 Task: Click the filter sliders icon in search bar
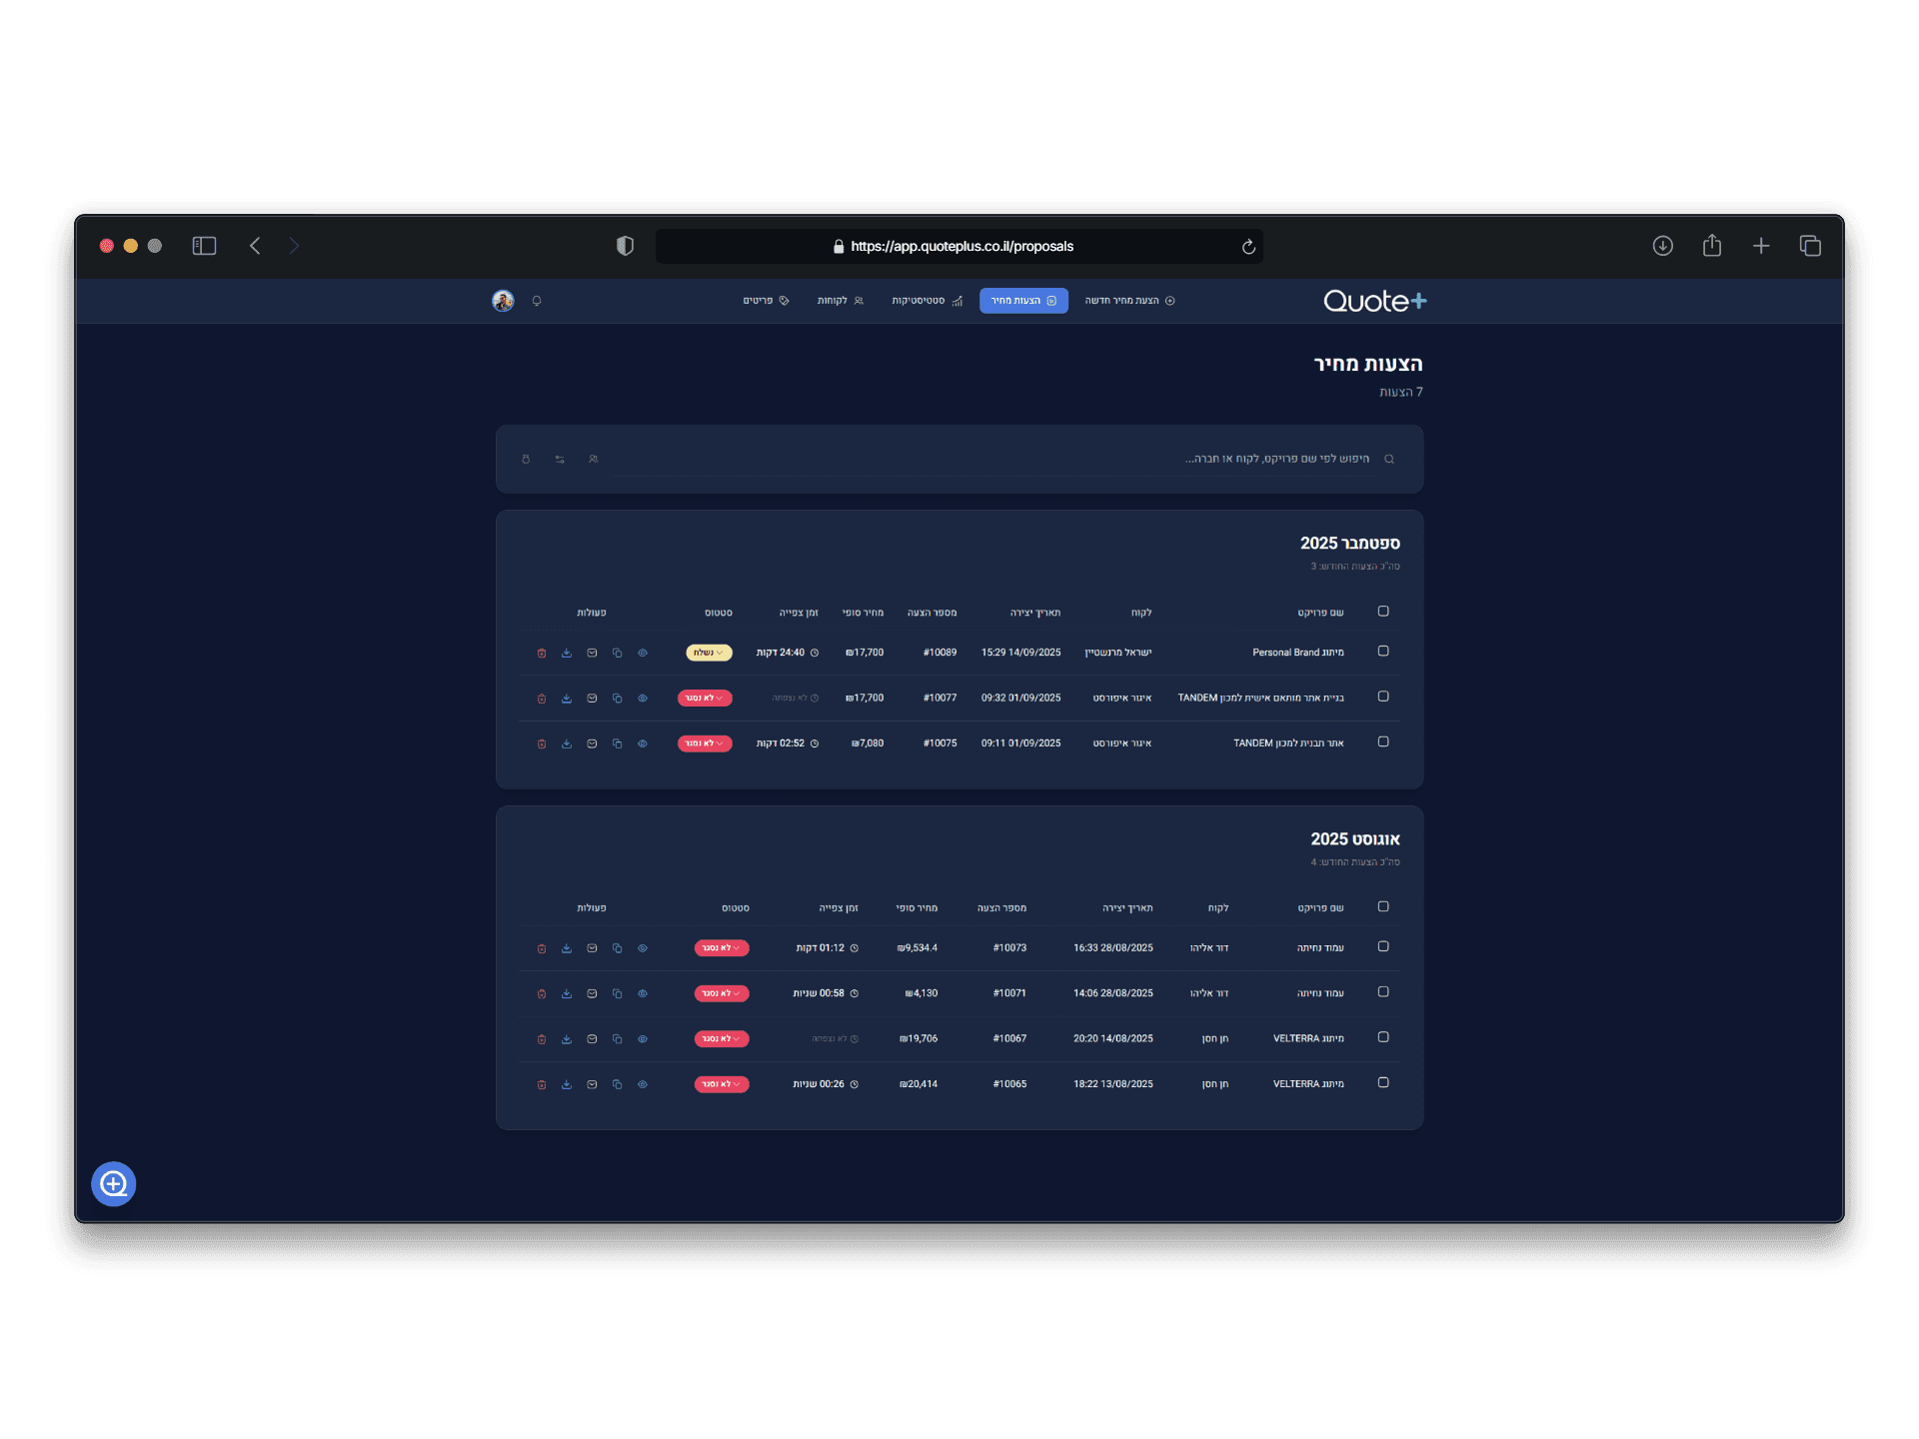560,459
